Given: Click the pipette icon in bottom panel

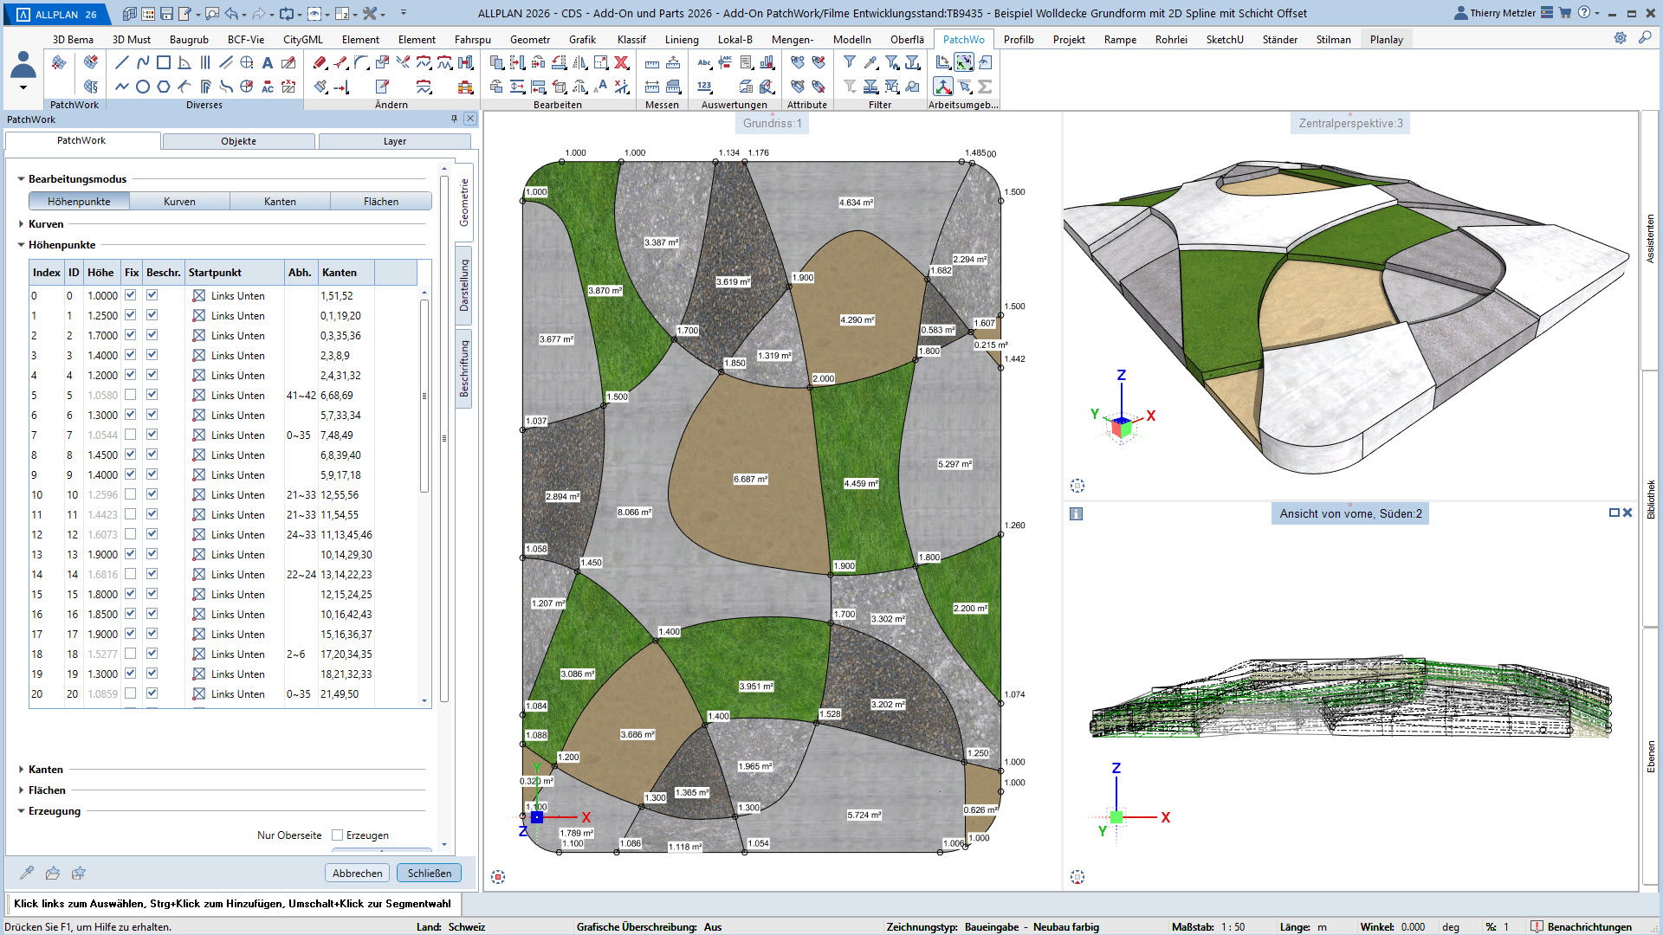Looking at the screenshot, I should pyautogui.click(x=27, y=873).
